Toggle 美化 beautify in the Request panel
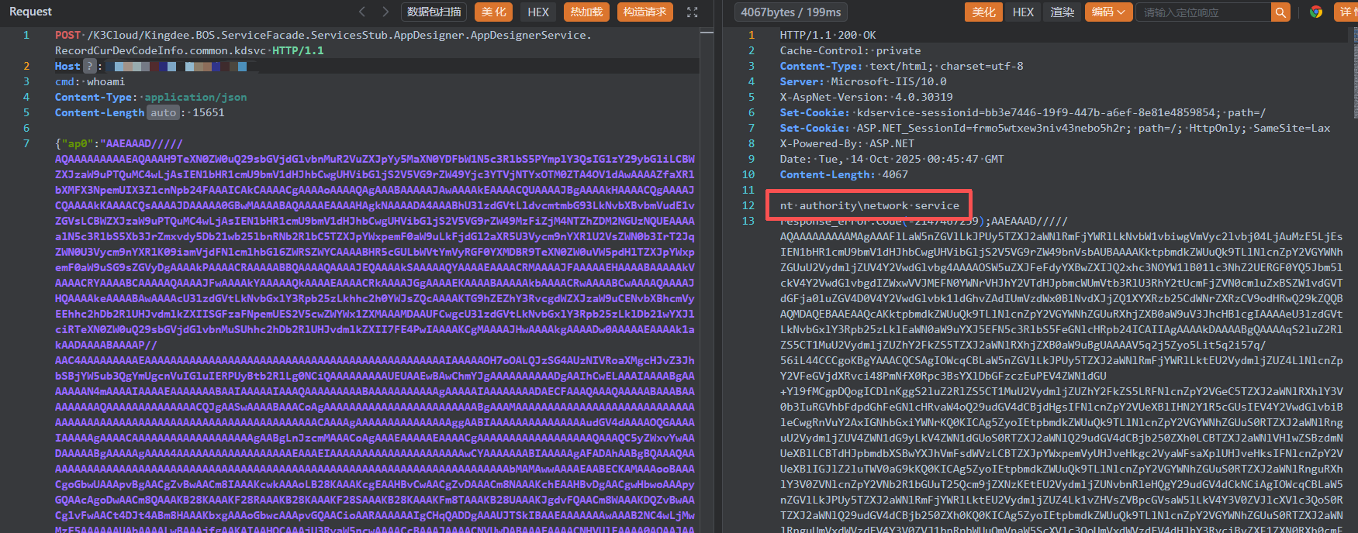This screenshot has width=1358, height=533. click(493, 12)
